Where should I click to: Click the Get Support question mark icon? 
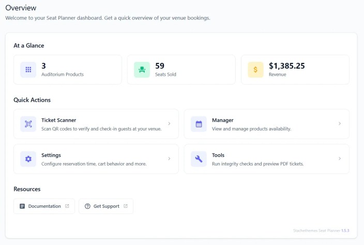tap(87, 206)
